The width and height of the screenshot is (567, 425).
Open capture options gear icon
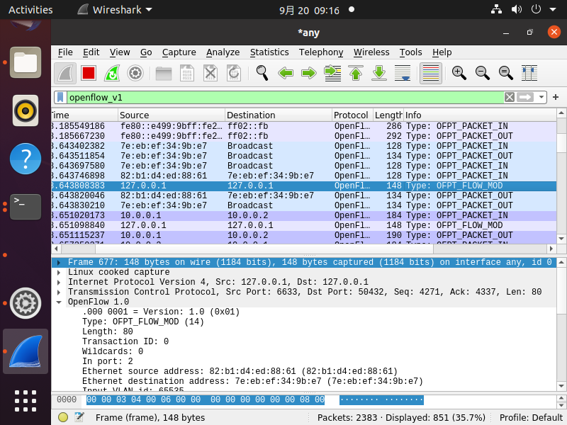135,74
